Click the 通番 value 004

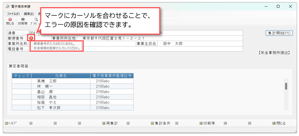click(x=32, y=33)
